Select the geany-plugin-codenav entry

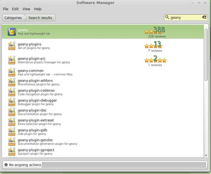[x=103, y=92]
